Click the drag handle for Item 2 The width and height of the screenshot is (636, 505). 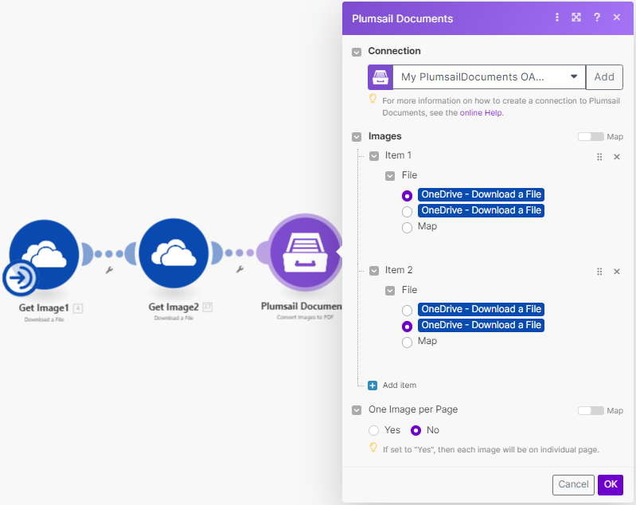tap(599, 272)
